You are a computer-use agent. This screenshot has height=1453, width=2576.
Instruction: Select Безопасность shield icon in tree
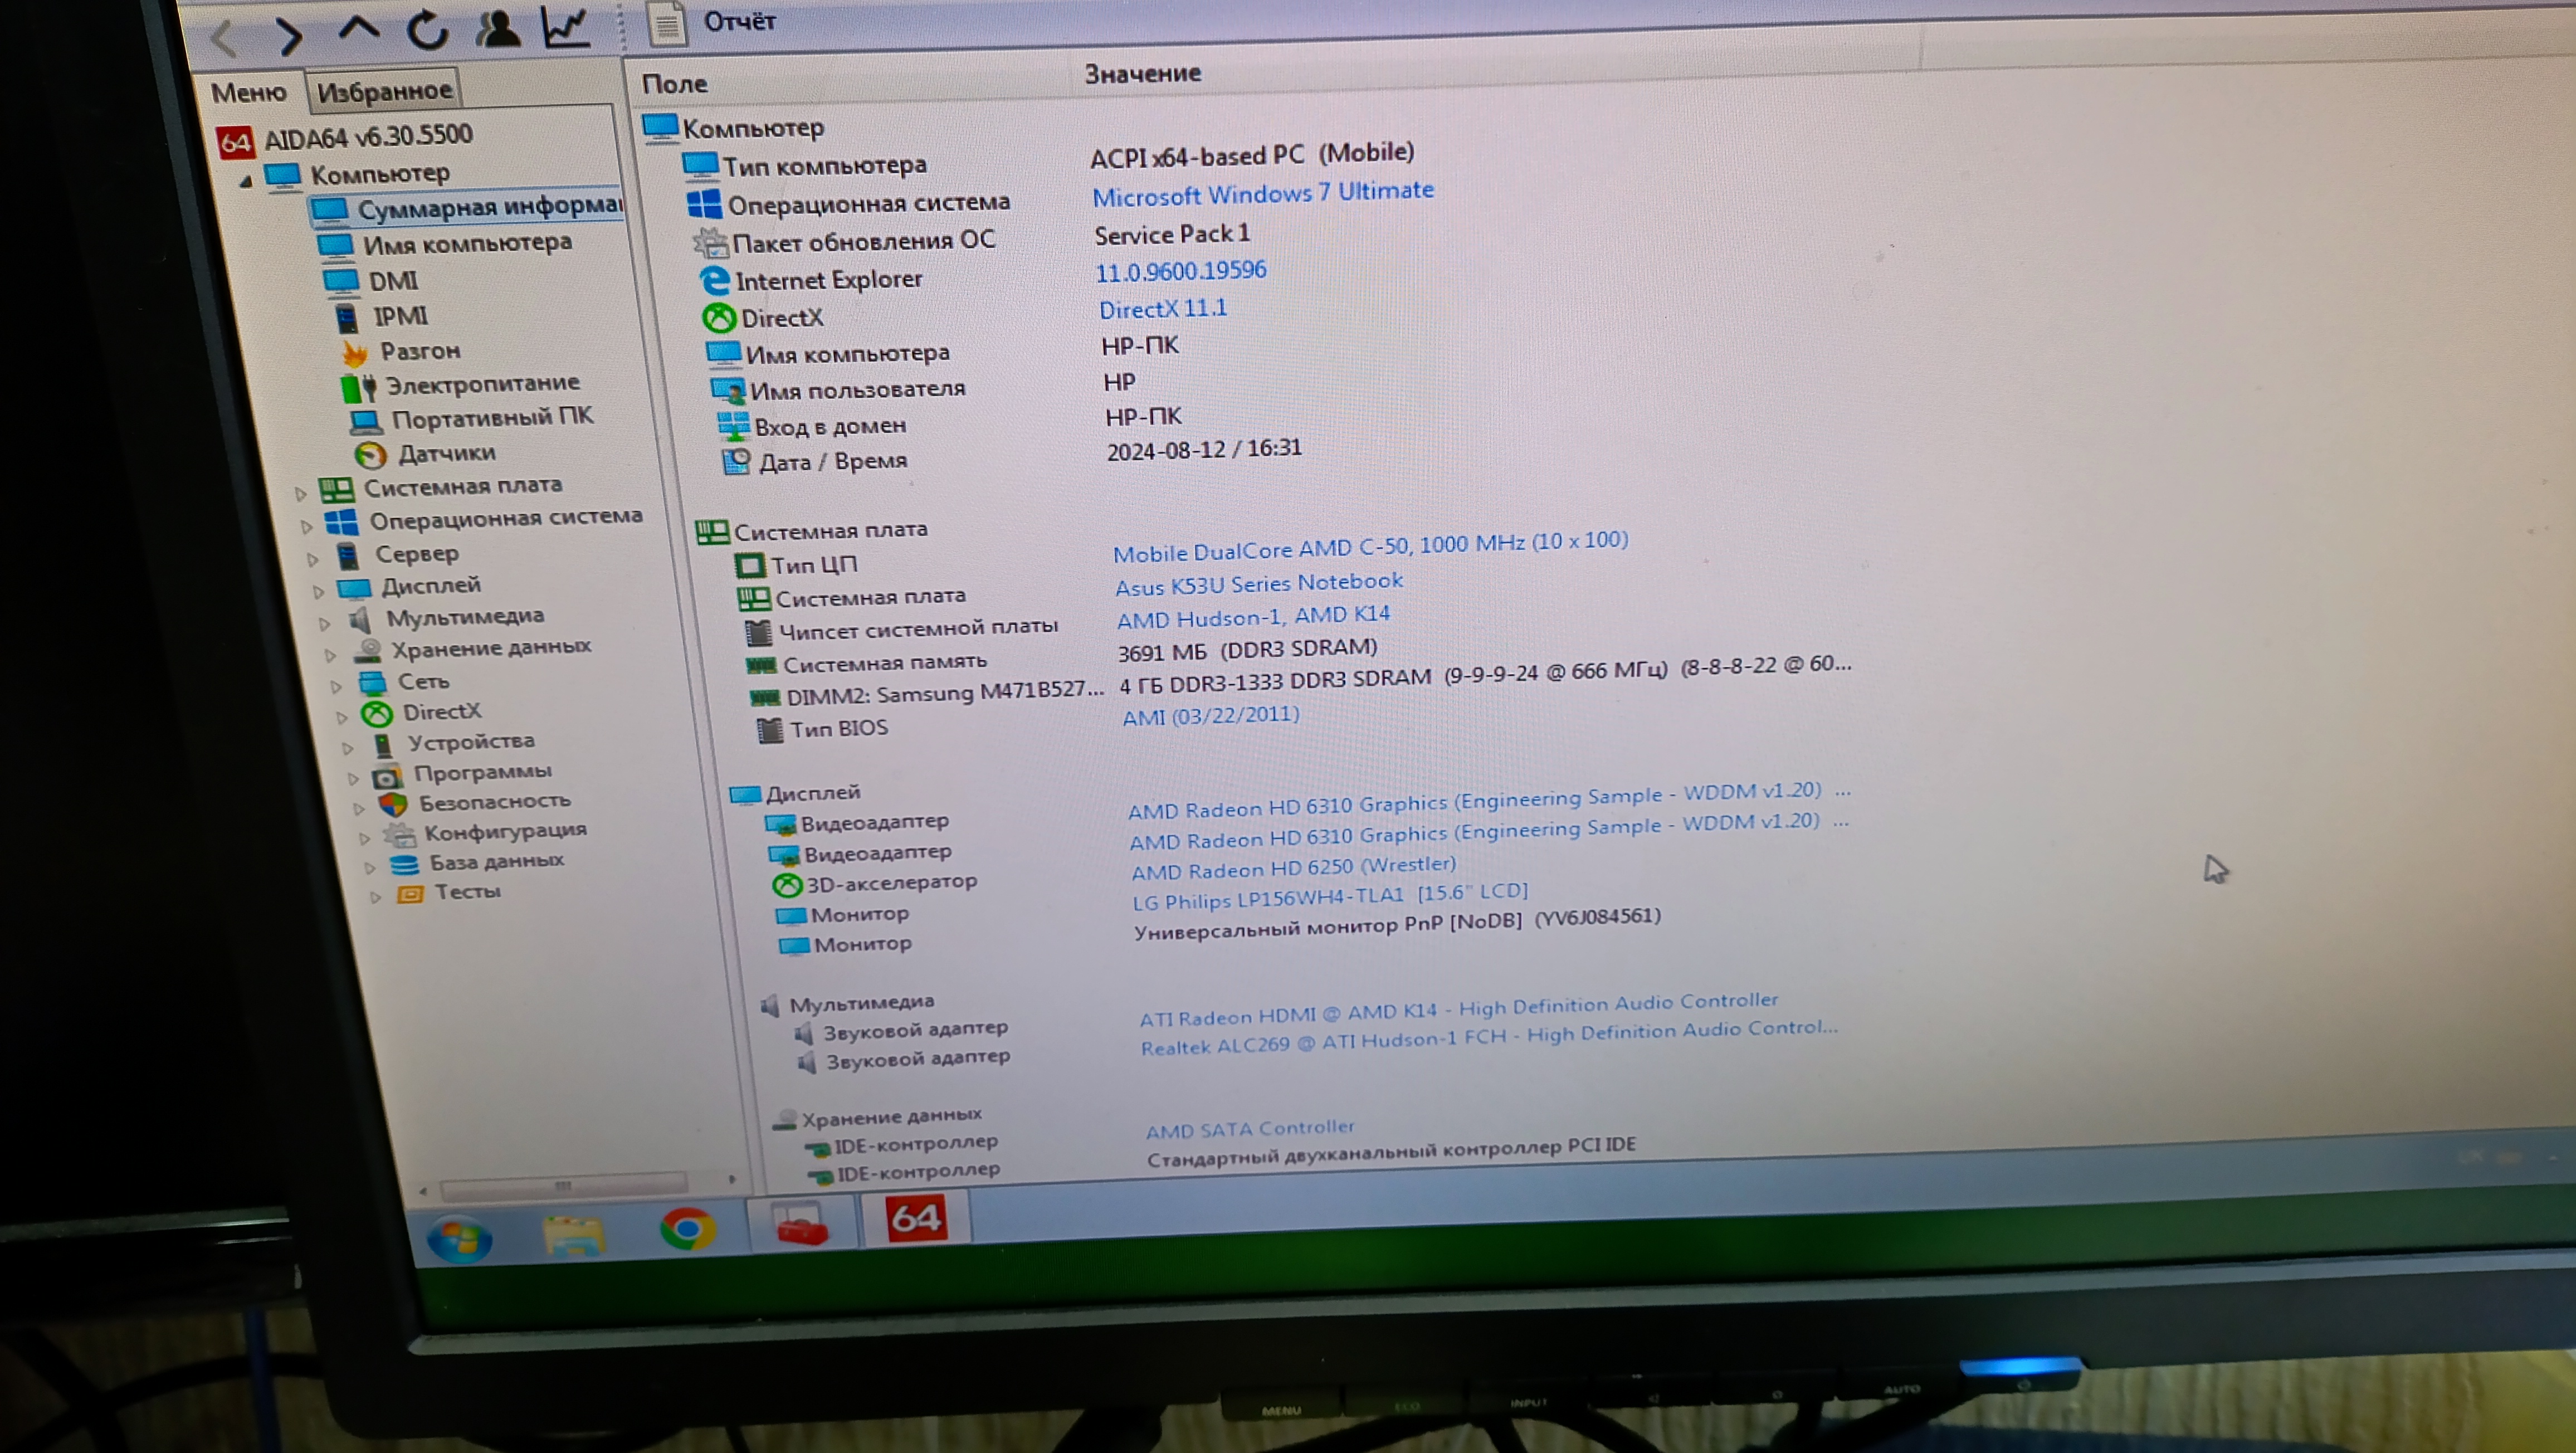coord(393,805)
